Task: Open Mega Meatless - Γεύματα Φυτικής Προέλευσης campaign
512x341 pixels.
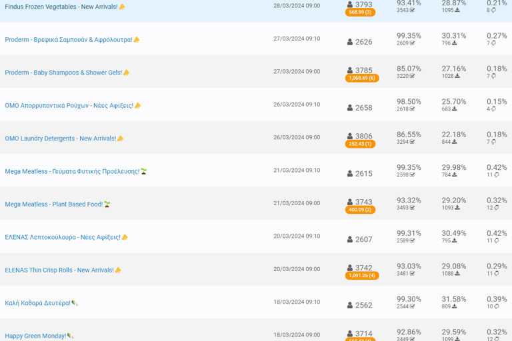Action: (x=76, y=172)
